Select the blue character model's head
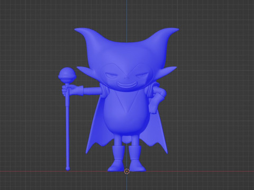254x190 pixels. pos(126,60)
